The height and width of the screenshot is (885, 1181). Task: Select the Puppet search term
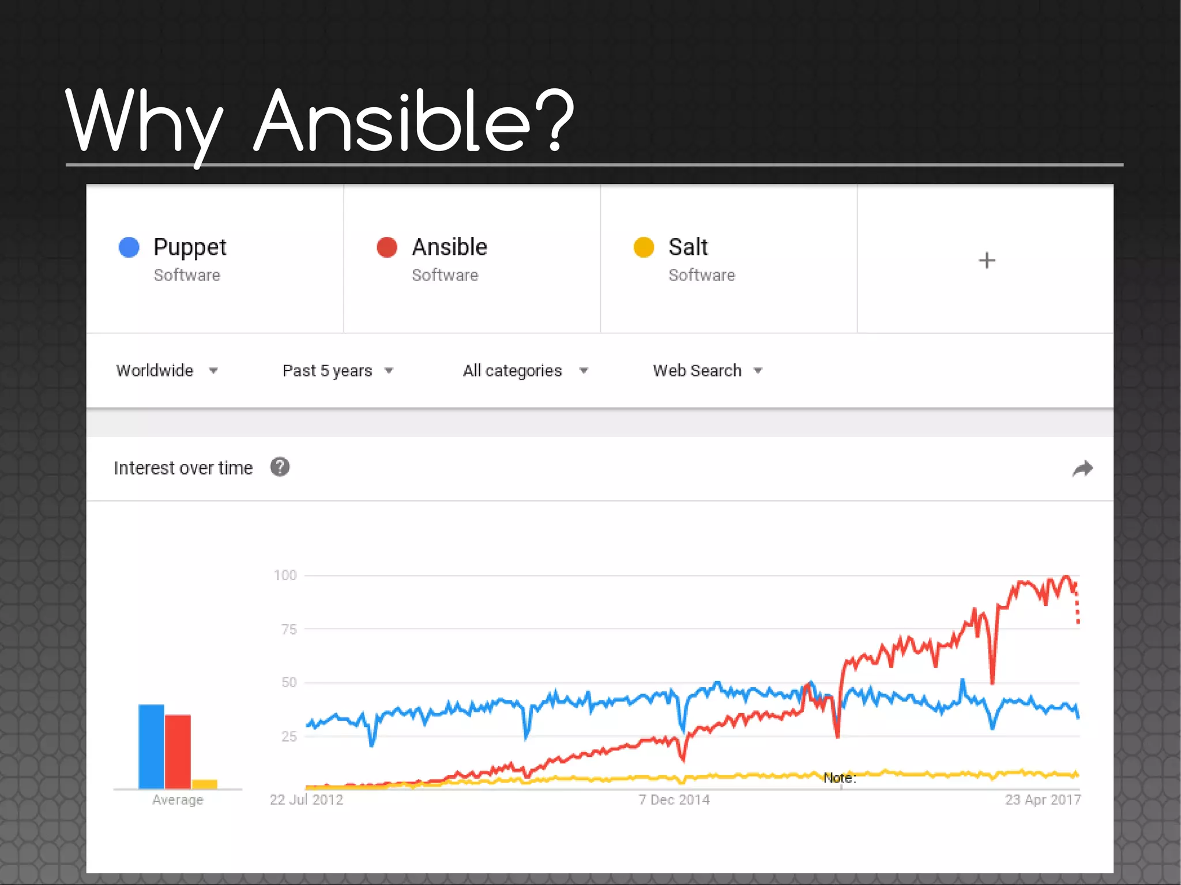tap(190, 247)
